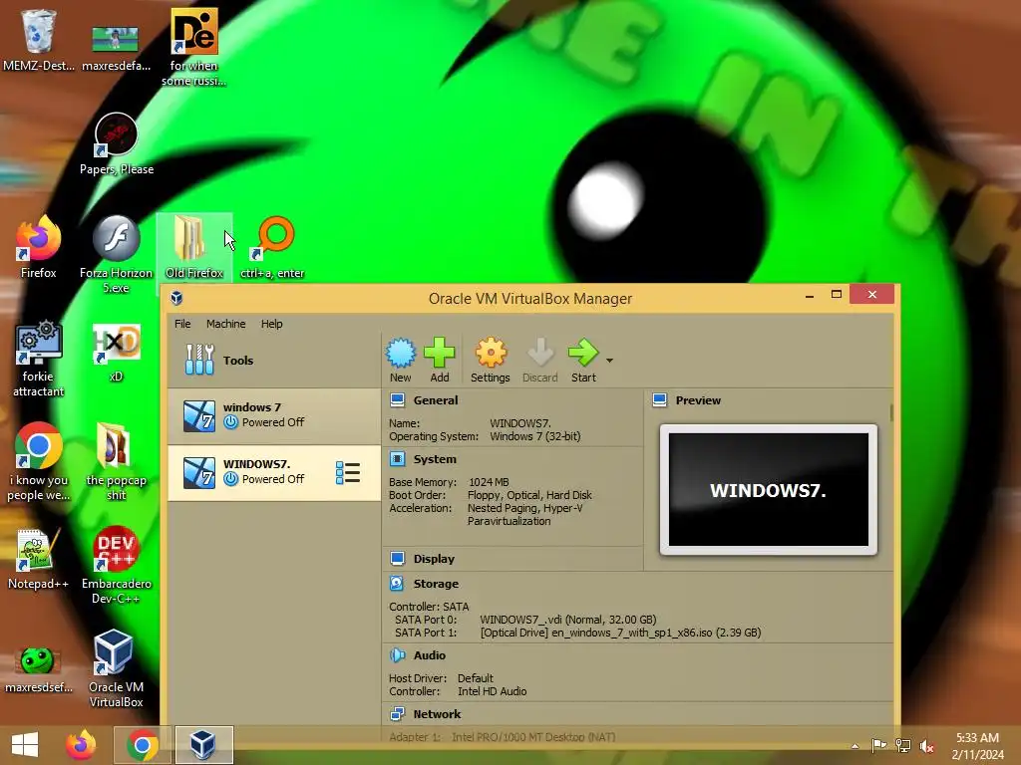Click the details pane vertical scrollbar
Image resolution: width=1021 pixels, height=765 pixels.
pos(890,412)
